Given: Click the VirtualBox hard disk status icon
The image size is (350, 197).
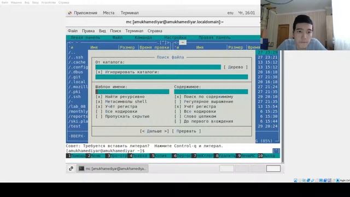Looking at the screenshot, I should coord(295,180).
